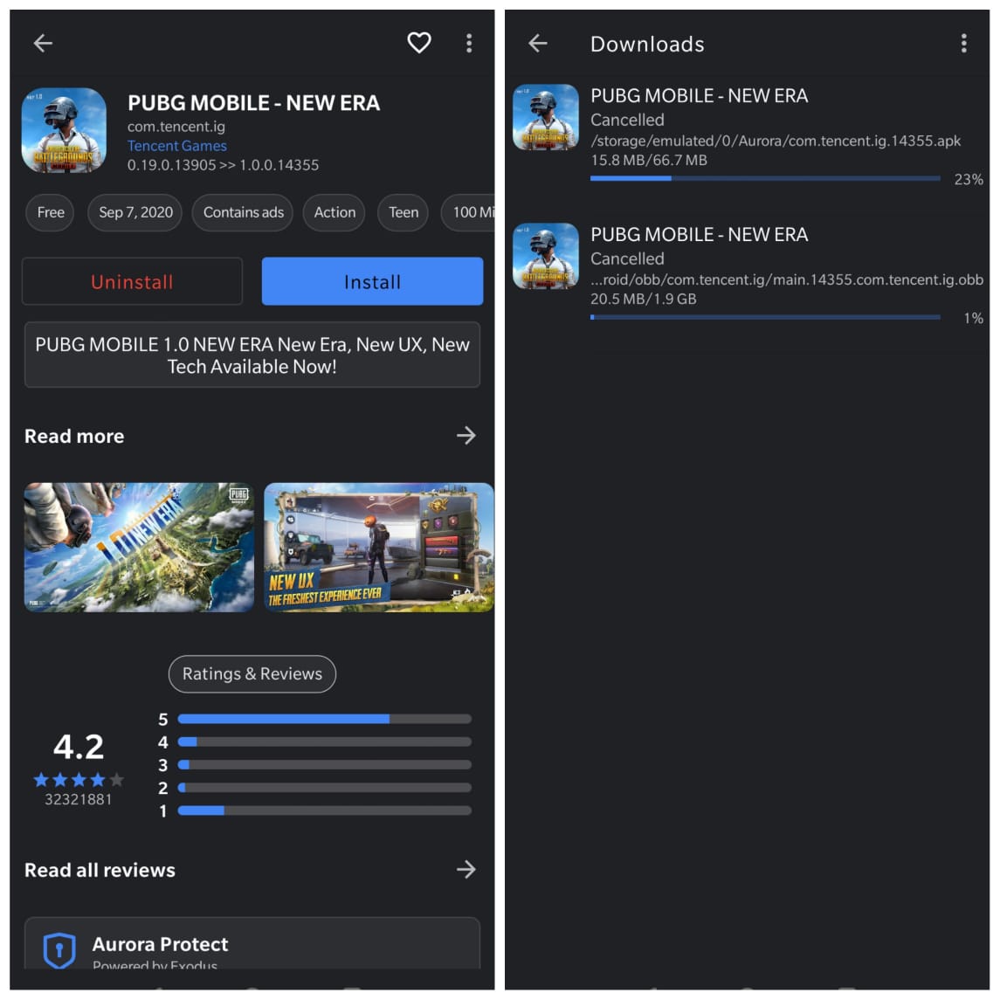This screenshot has width=1000, height=1000.
Task: Tap the Teen rating chip
Action: 403,212
